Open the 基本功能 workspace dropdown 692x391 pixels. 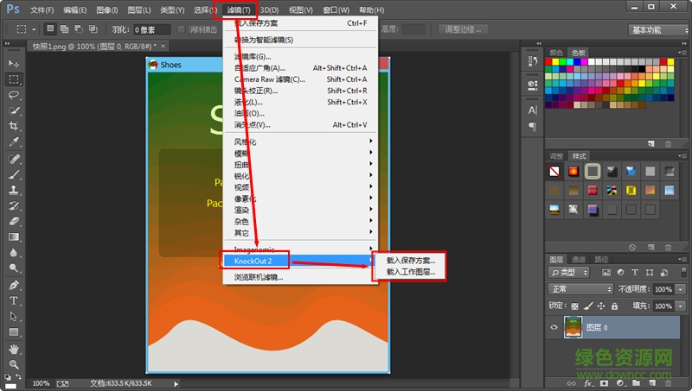(x=657, y=29)
